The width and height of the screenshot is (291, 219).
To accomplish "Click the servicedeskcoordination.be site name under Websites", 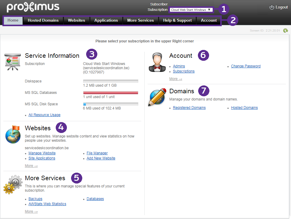I will point(47,148).
